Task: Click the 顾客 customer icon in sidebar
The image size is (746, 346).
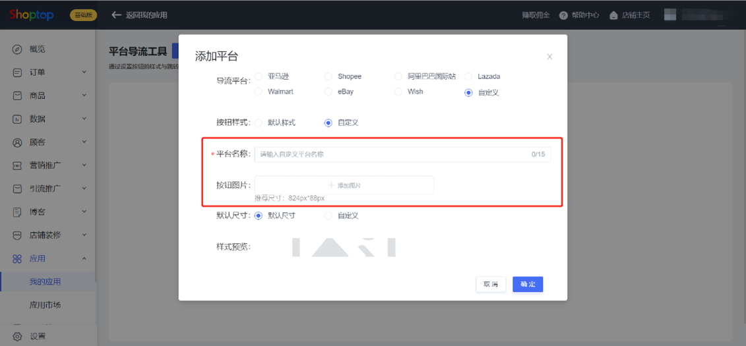Action: click(17, 142)
